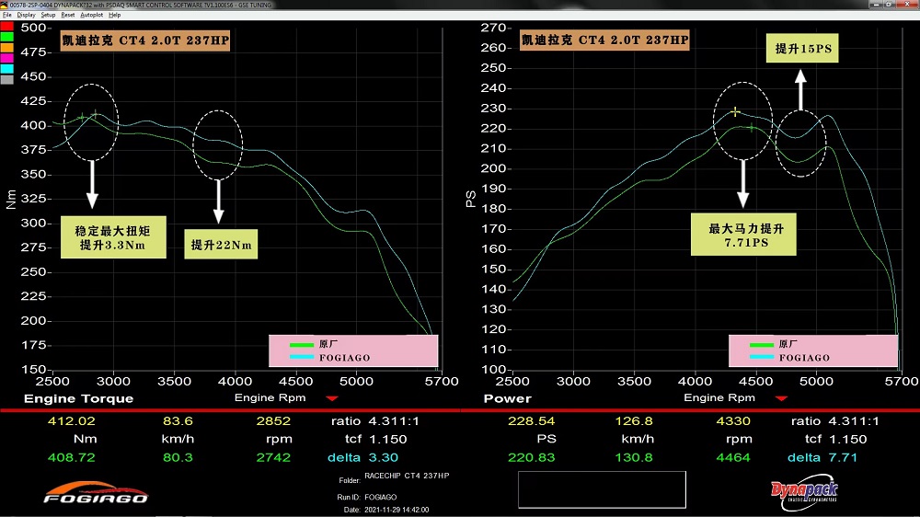Screen dimensions: 920x517
Task: Click the power delta value 7.71
Action: (x=843, y=457)
